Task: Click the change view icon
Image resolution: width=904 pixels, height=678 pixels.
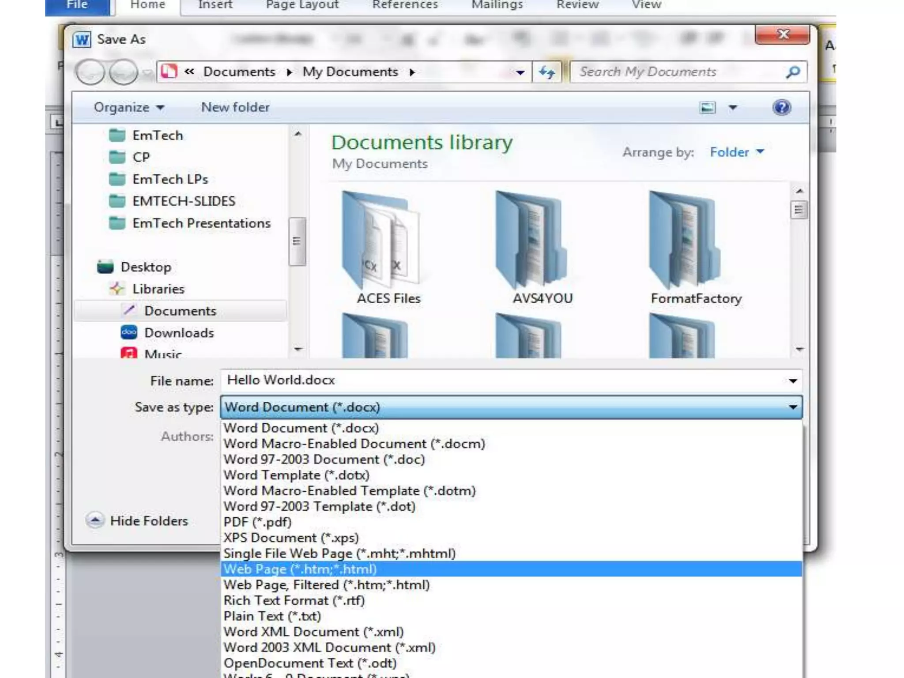Action: point(708,107)
